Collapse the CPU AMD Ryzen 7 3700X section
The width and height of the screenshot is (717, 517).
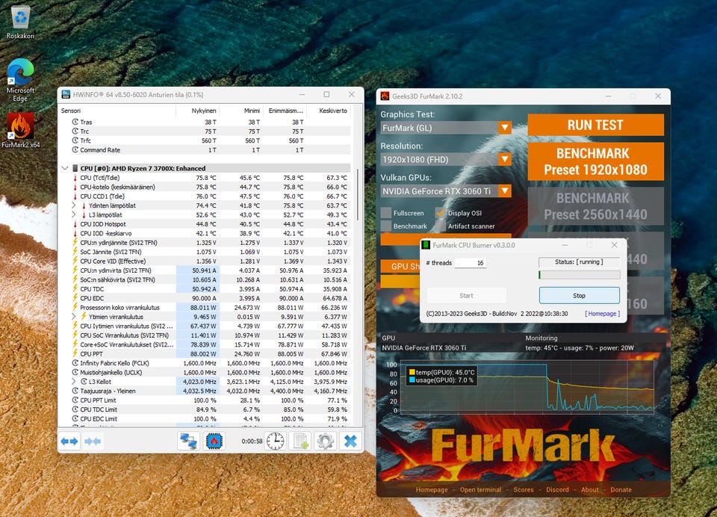click(x=65, y=168)
